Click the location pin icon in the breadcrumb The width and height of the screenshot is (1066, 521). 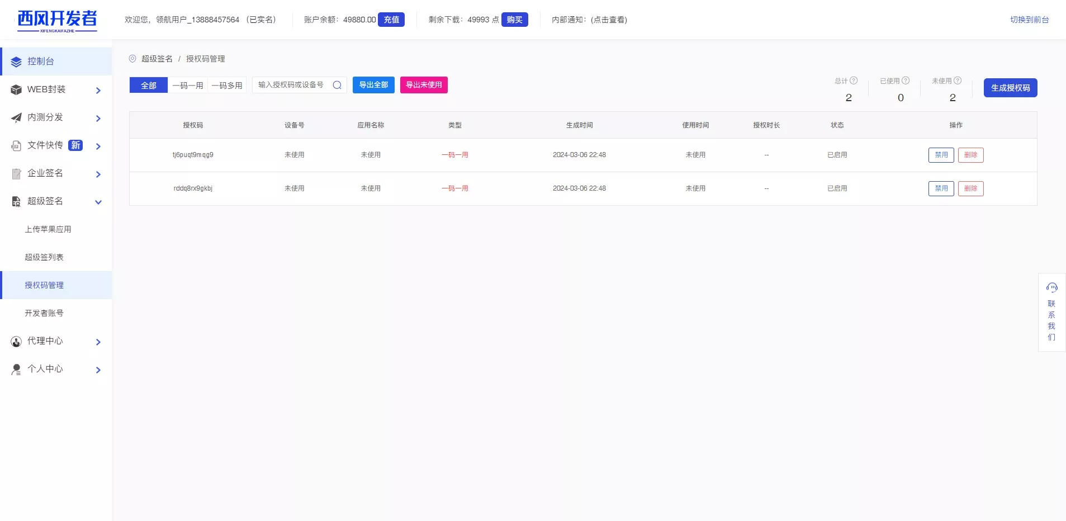(132, 59)
